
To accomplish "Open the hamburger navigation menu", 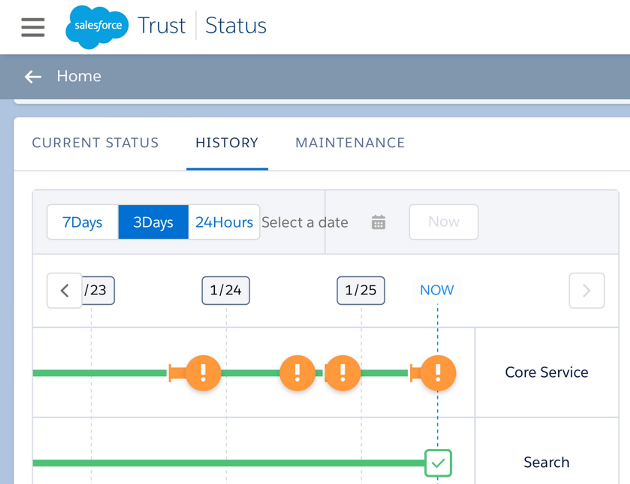I will click(33, 27).
